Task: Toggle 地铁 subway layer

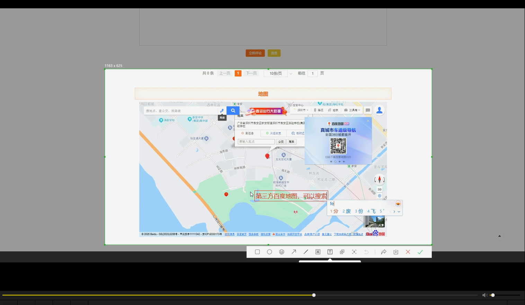Action: click(333, 110)
